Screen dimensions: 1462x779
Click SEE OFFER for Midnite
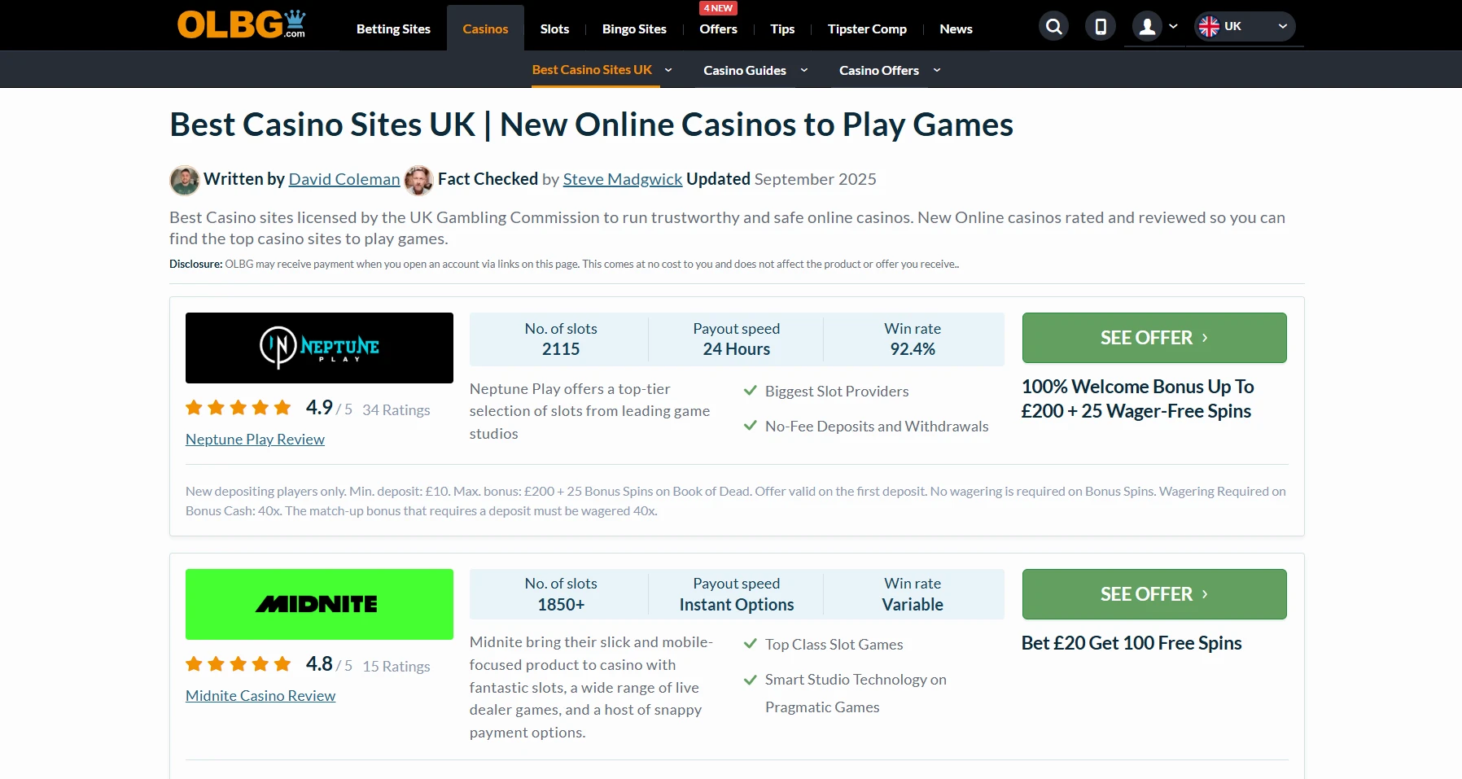point(1154,594)
